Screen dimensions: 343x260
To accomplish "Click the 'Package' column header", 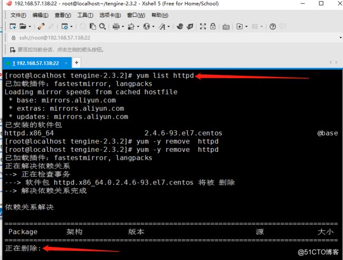I will point(23,232).
